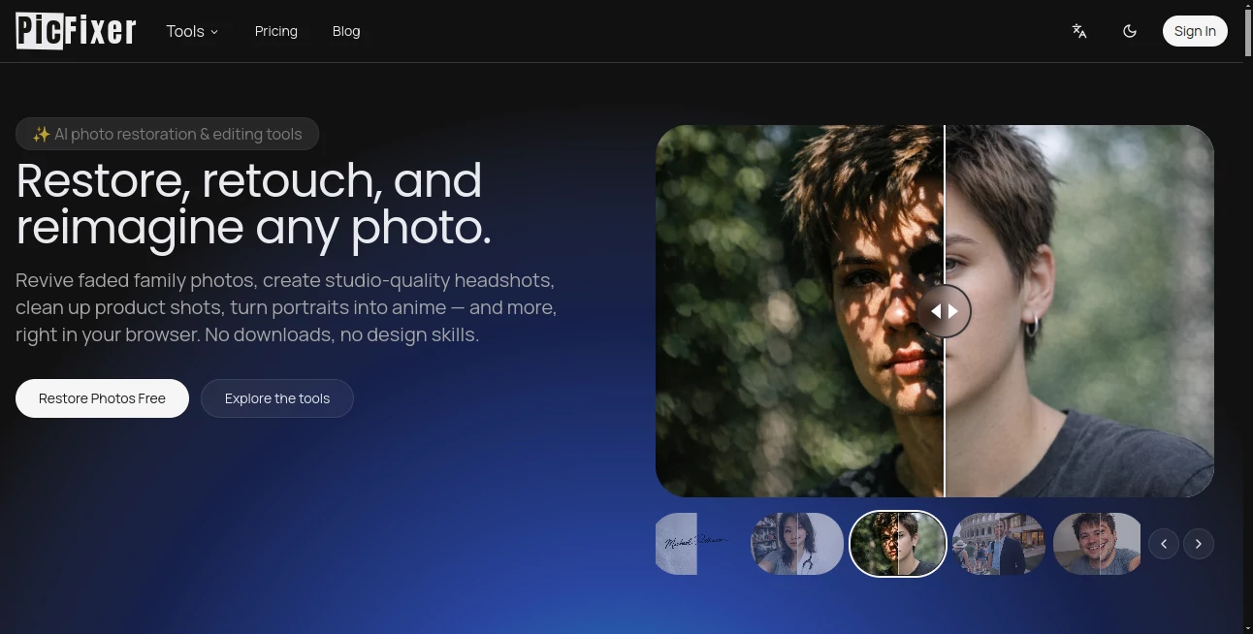
Task: Select the smiling man thumbnail
Action: coord(1097,544)
